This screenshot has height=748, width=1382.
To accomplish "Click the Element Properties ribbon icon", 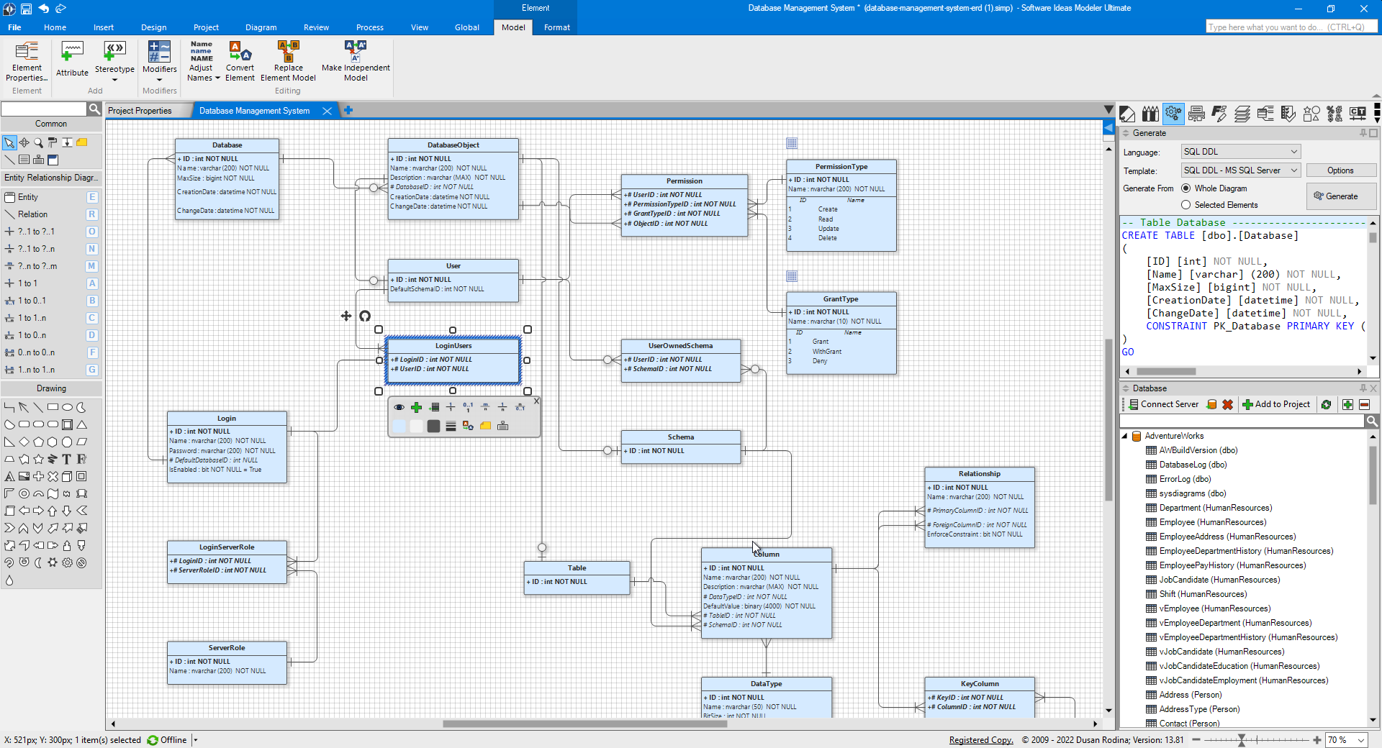I will 27,52.
